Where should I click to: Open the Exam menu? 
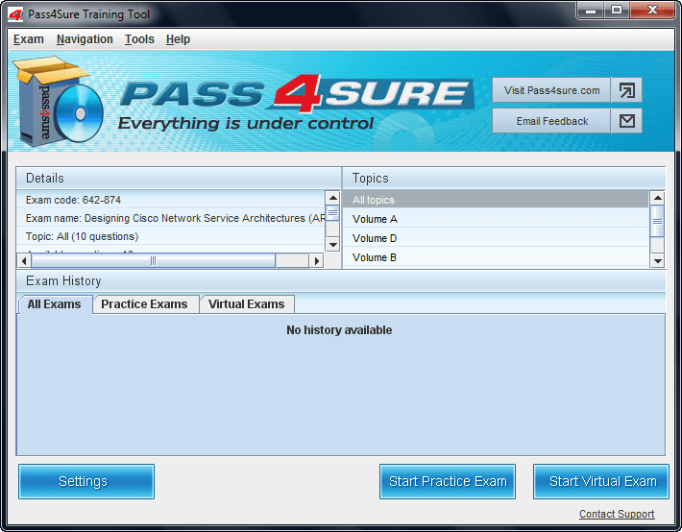coord(28,39)
